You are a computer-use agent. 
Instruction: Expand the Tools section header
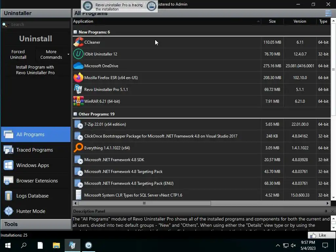[36, 224]
